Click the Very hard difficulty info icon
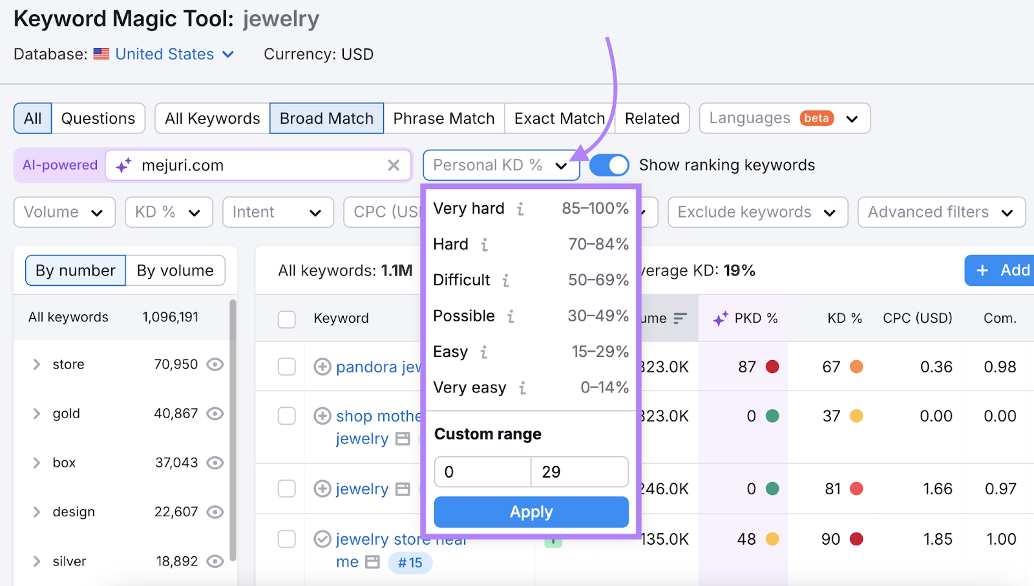The width and height of the screenshot is (1034, 586). point(521,208)
